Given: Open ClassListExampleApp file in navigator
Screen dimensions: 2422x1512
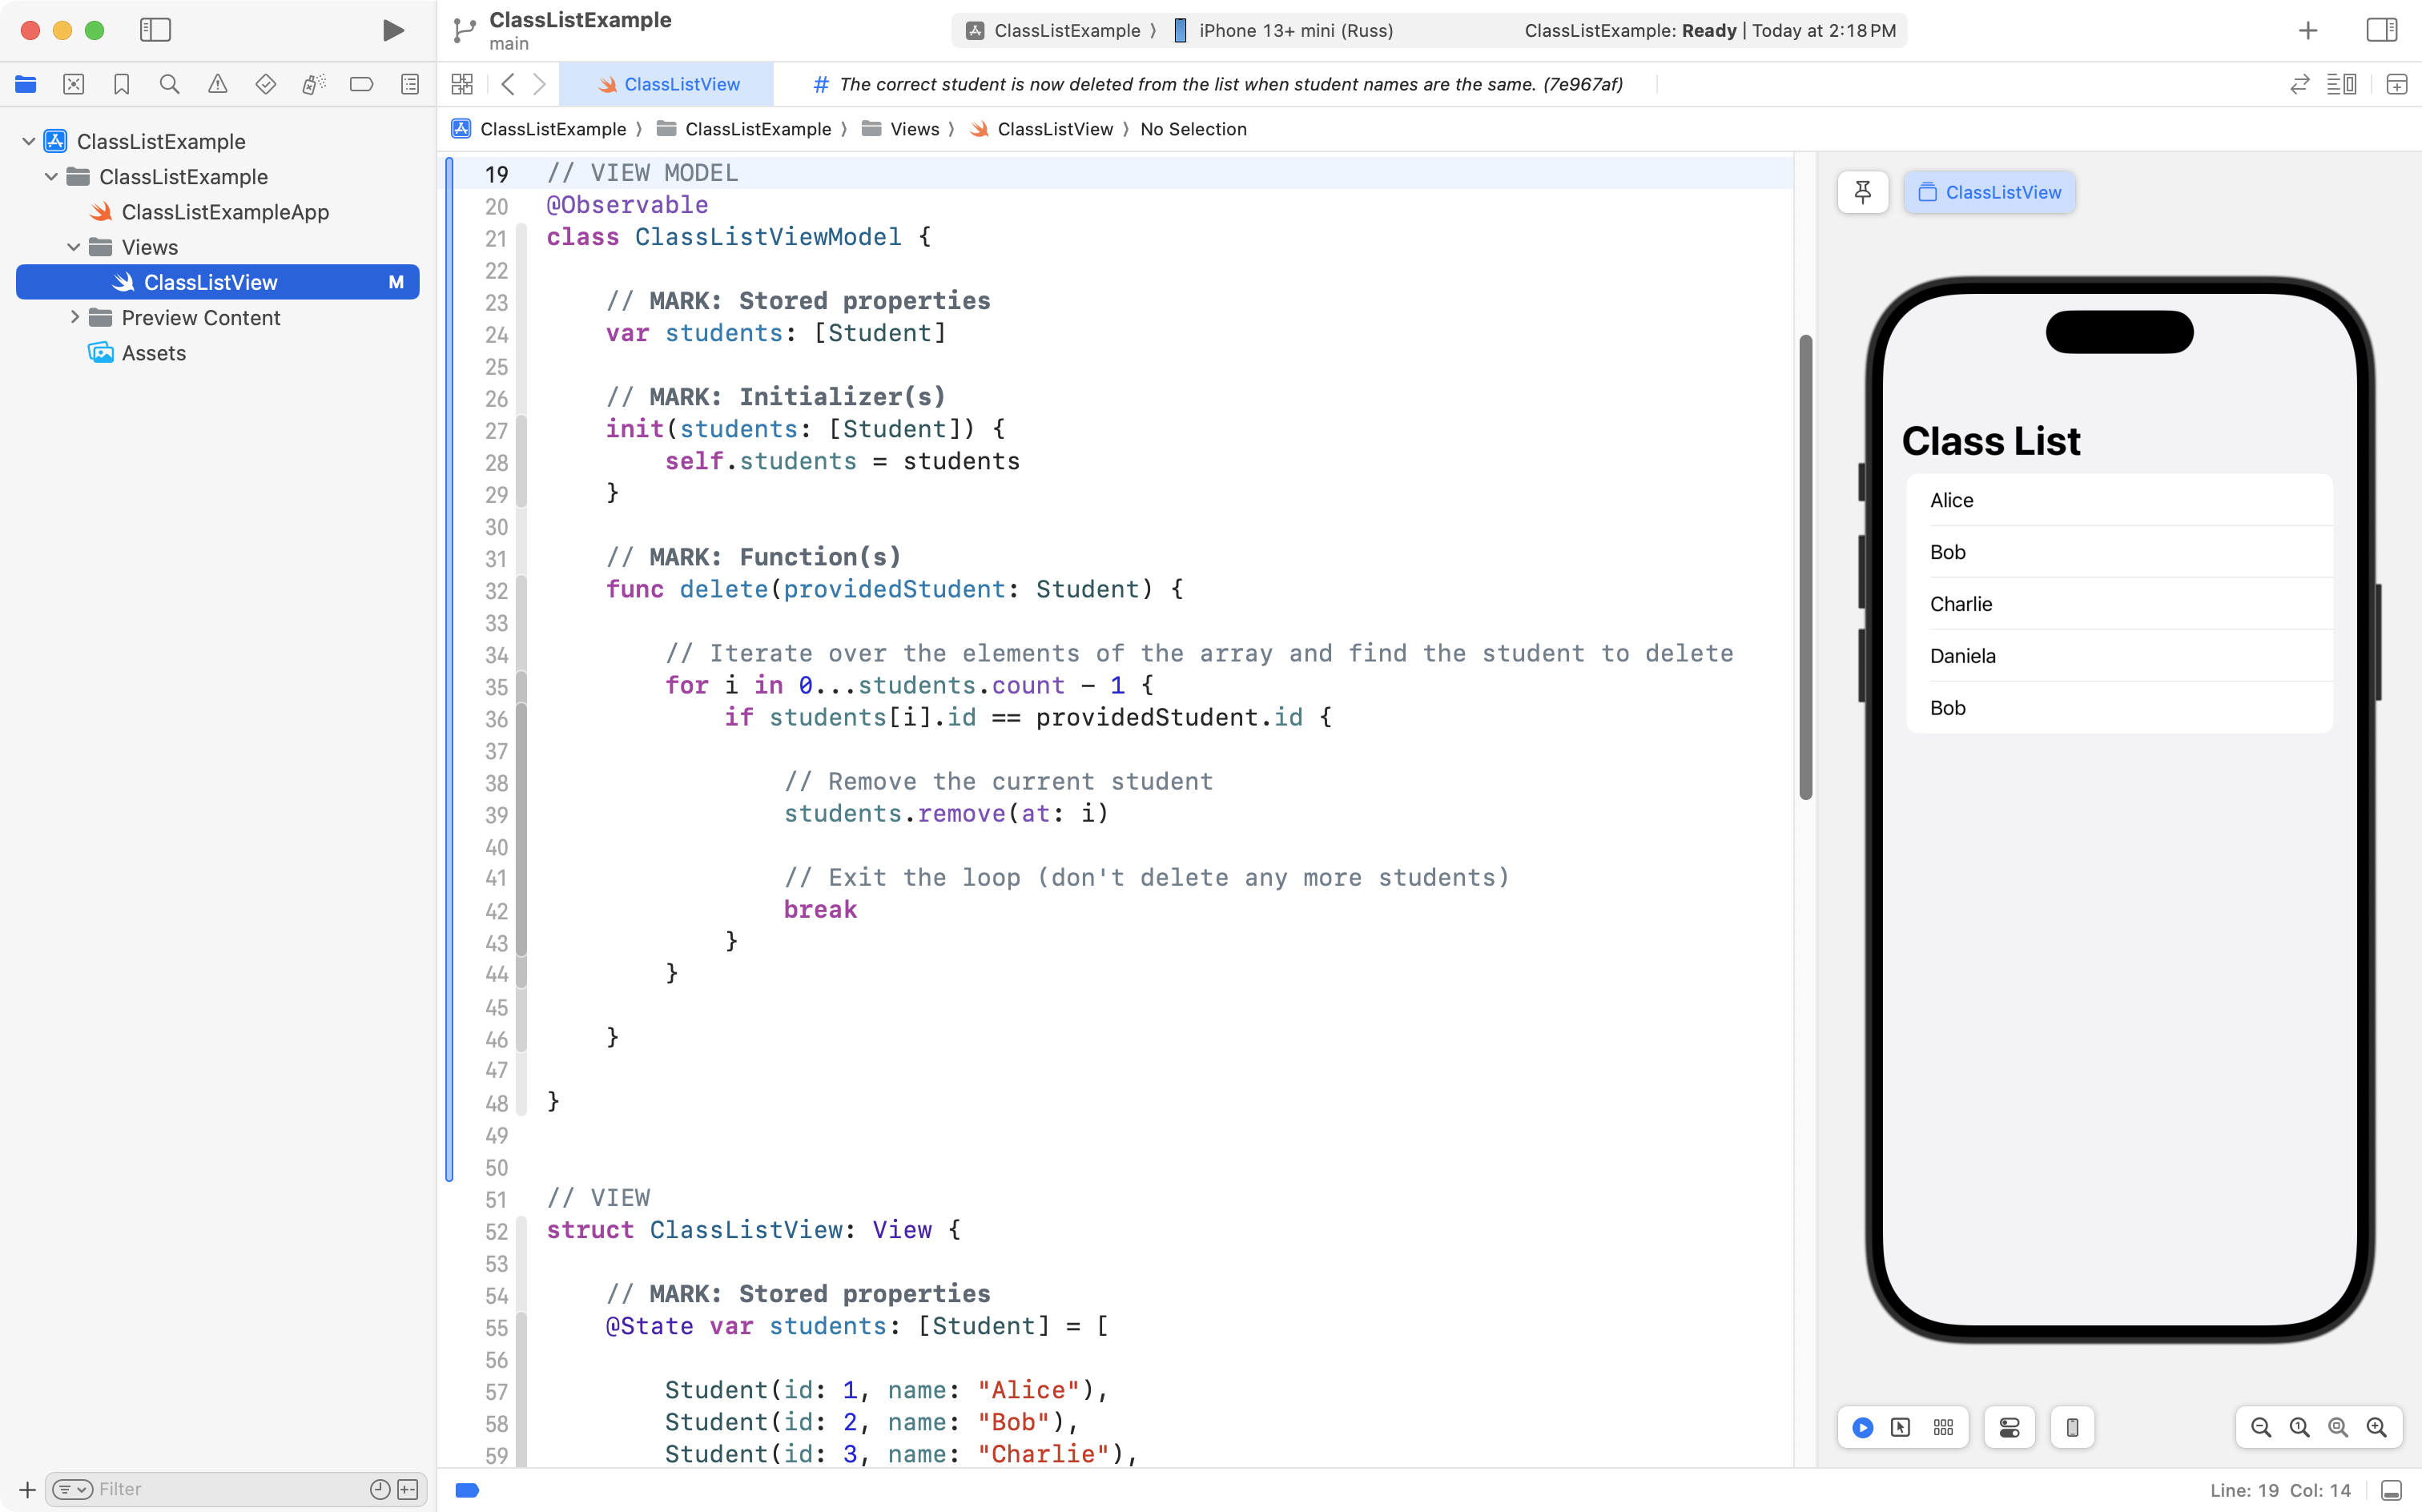Looking at the screenshot, I should tap(224, 212).
